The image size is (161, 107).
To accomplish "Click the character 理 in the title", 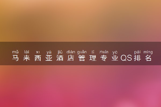I will point(93,58).
